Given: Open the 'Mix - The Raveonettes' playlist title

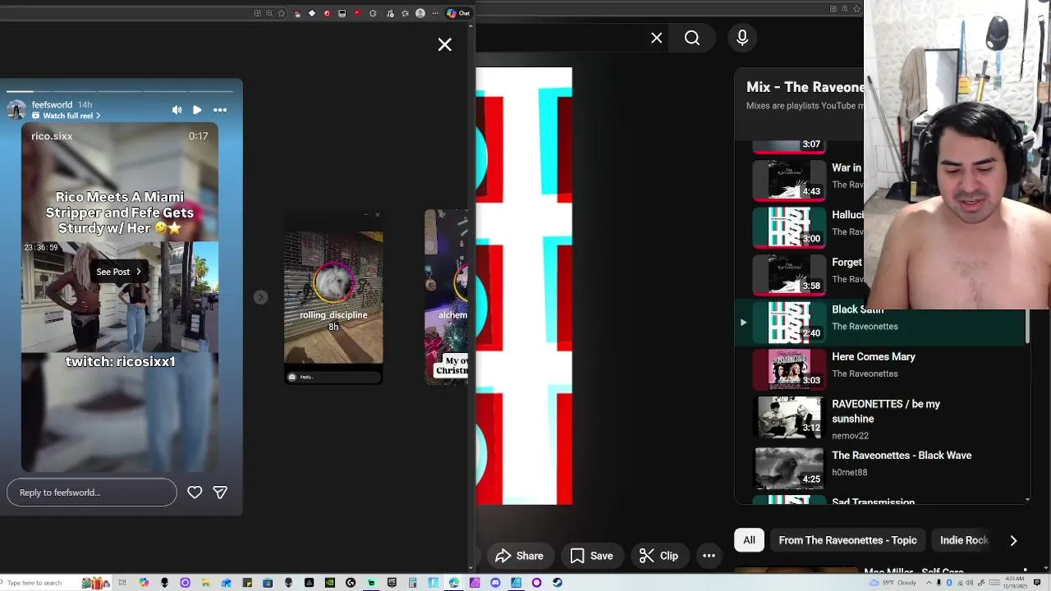Looking at the screenshot, I should tap(805, 87).
